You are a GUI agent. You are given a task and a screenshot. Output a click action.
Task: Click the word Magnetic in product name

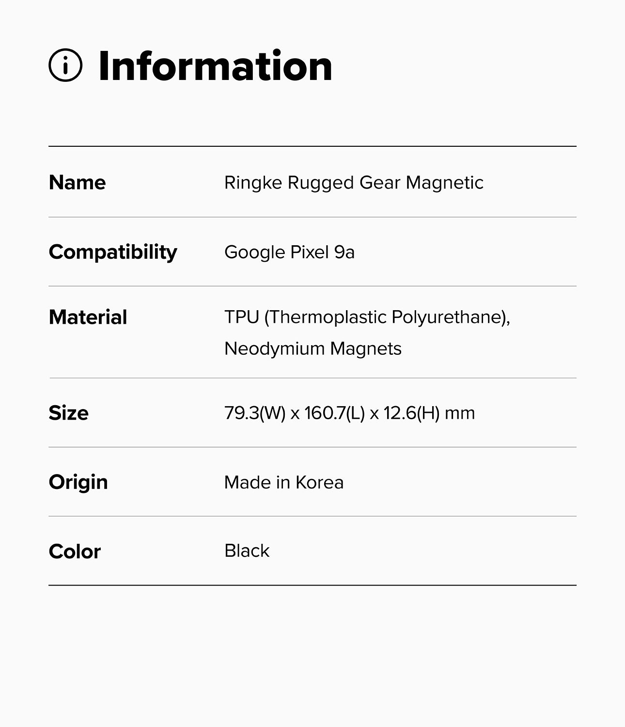coord(444,183)
